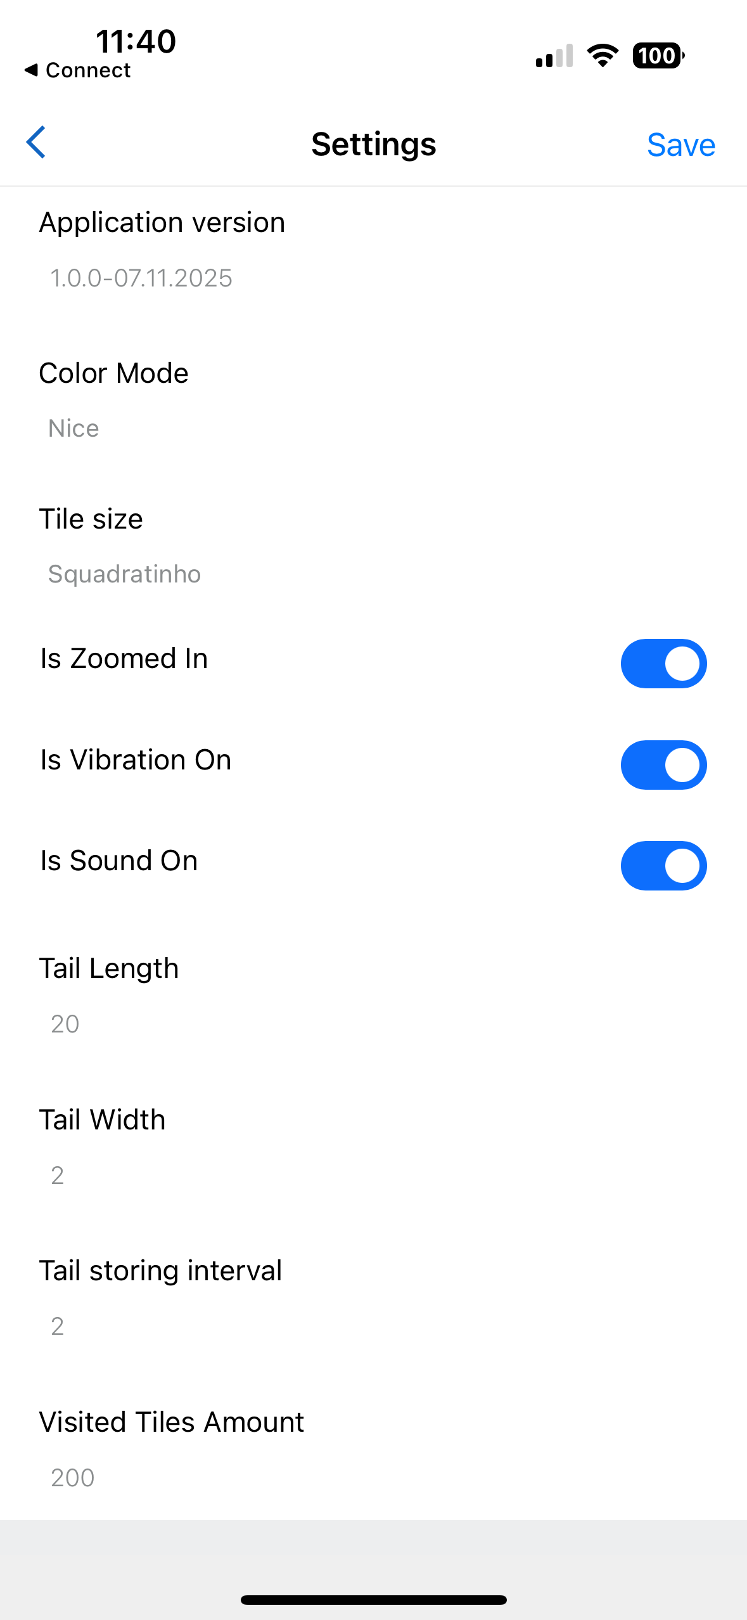Turn off the Is Vibration On switch

coord(663,764)
